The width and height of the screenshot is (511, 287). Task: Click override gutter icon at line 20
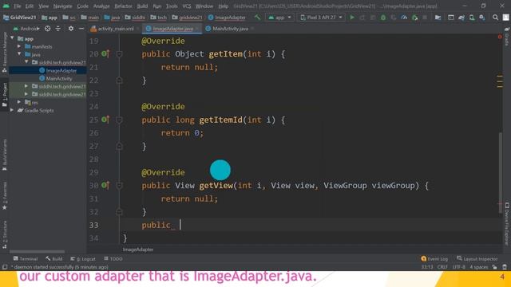(x=105, y=53)
